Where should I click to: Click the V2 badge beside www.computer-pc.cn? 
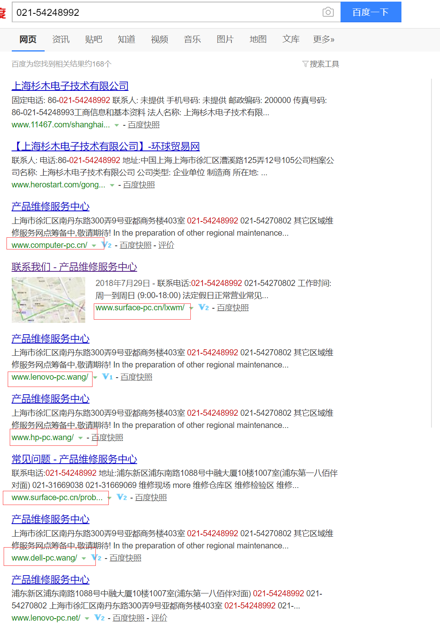point(107,245)
